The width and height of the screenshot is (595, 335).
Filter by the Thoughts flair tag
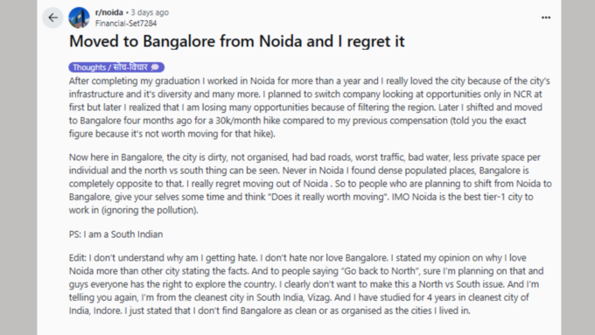point(116,67)
